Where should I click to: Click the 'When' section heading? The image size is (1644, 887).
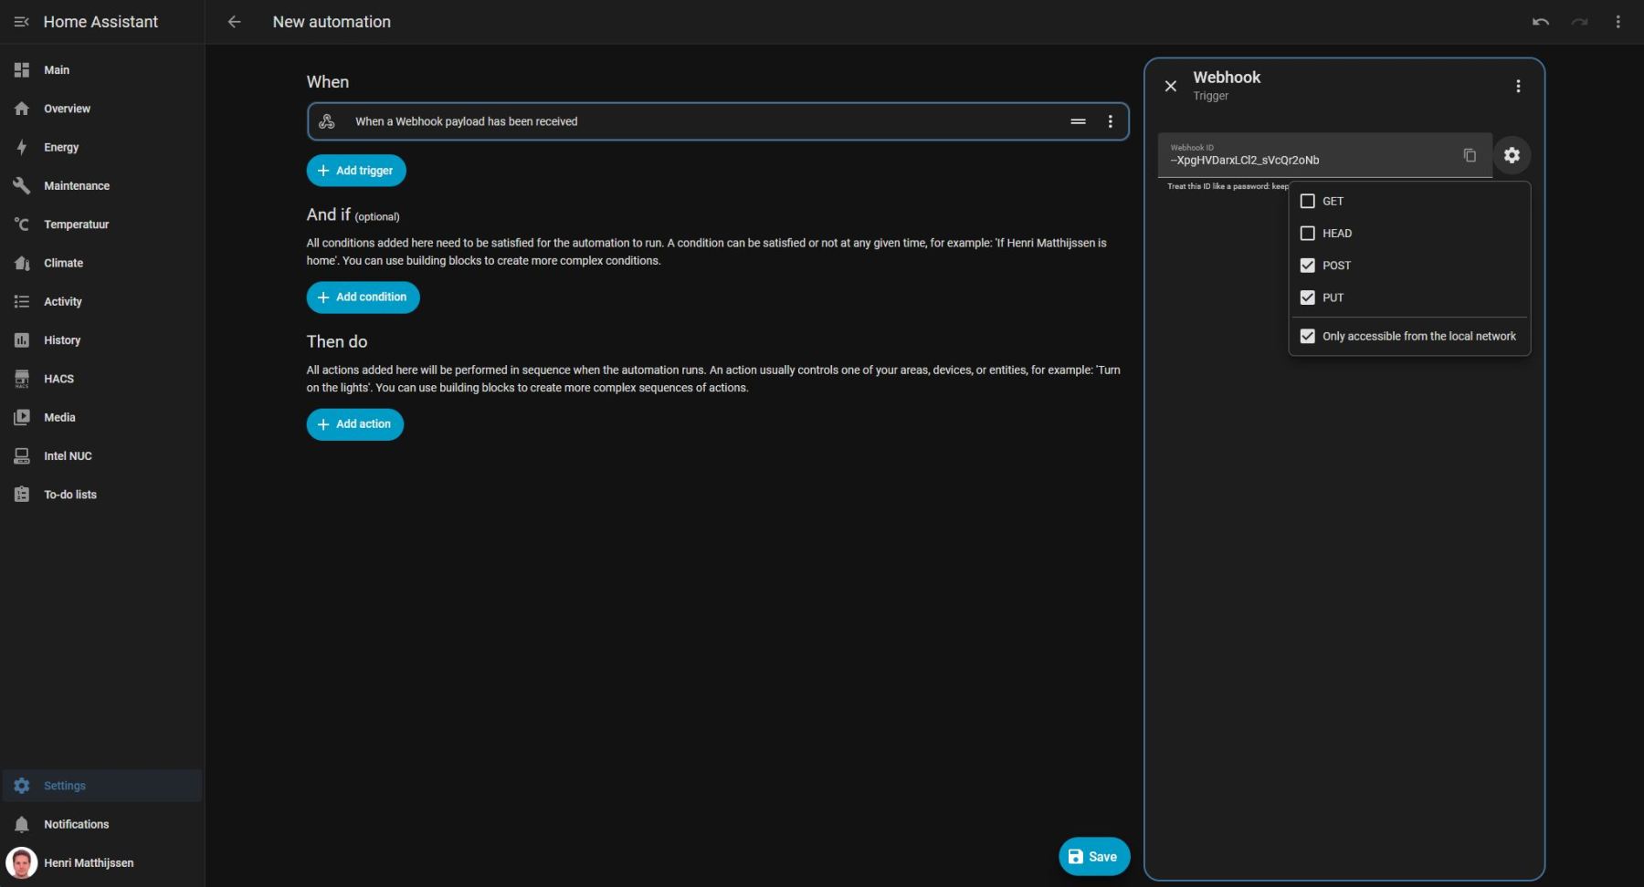click(x=328, y=82)
